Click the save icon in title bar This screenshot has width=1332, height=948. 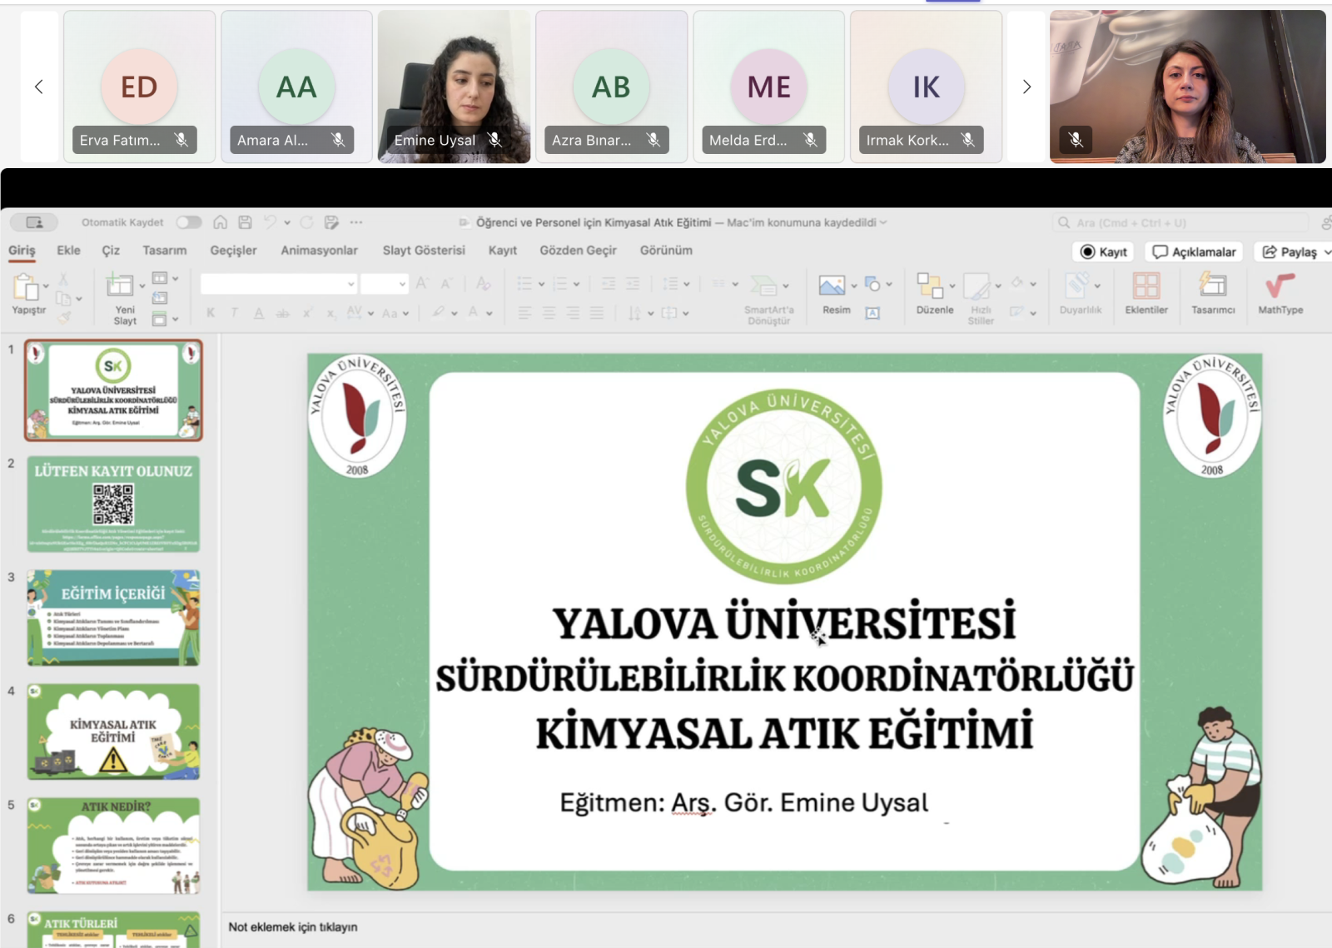pyautogui.click(x=245, y=222)
